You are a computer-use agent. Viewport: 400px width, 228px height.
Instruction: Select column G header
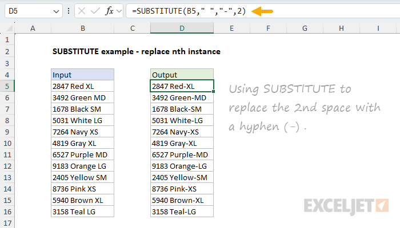coord(305,28)
